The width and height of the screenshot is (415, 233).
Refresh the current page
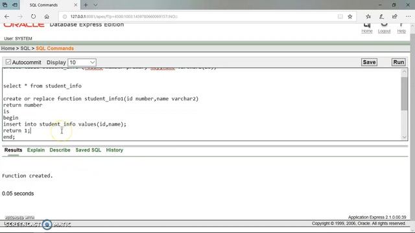click(x=33, y=16)
